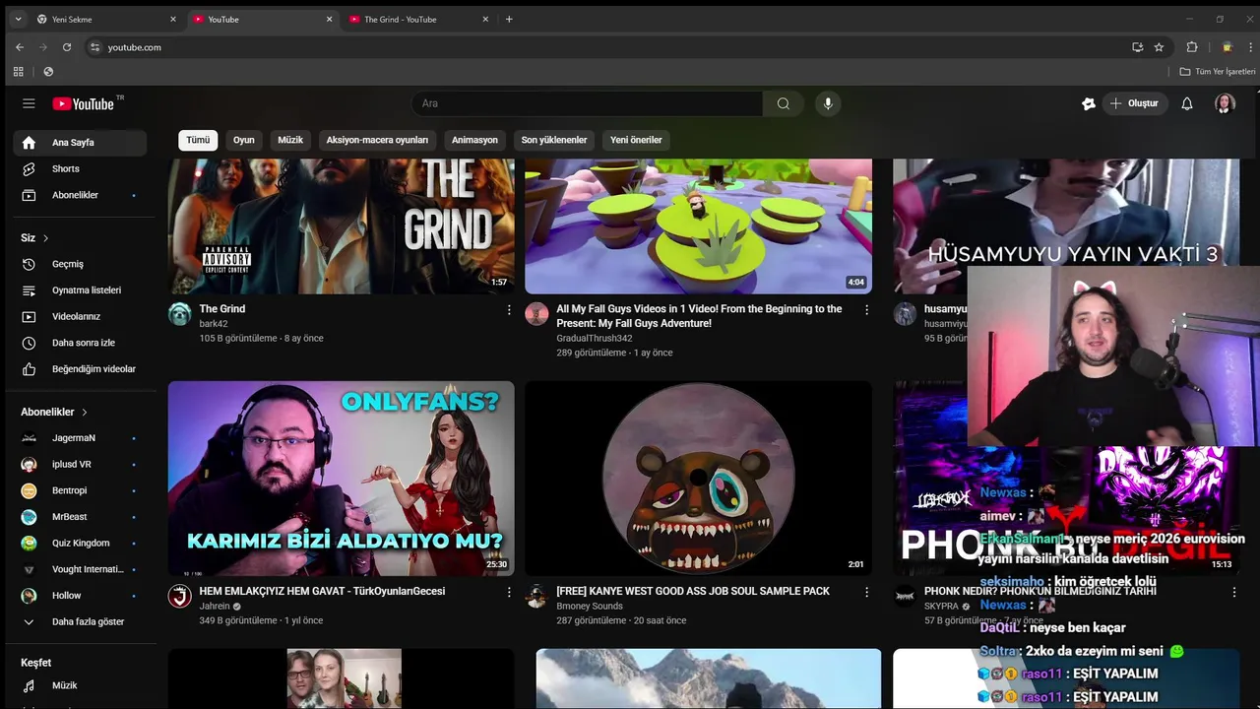This screenshot has height=709, width=1260.
Task: Click the Jahrein channel name
Action: (215, 607)
